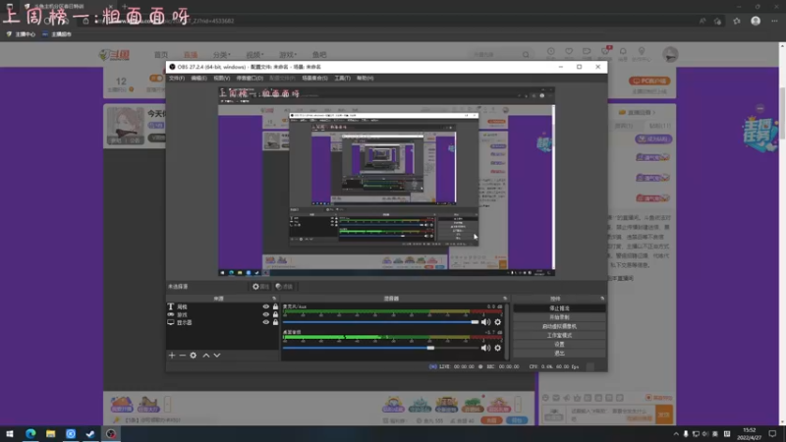Screen dimensions: 786x442
Task: Open the 文件(F) menu in OBS
Action: [x=177, y=79]
